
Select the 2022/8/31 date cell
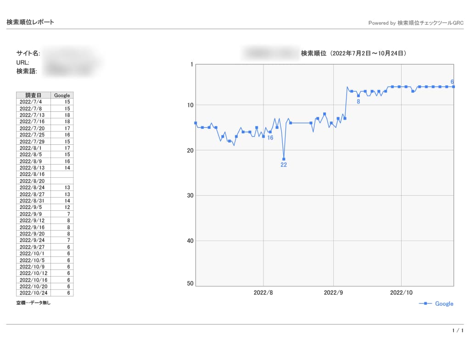[33, 201]
